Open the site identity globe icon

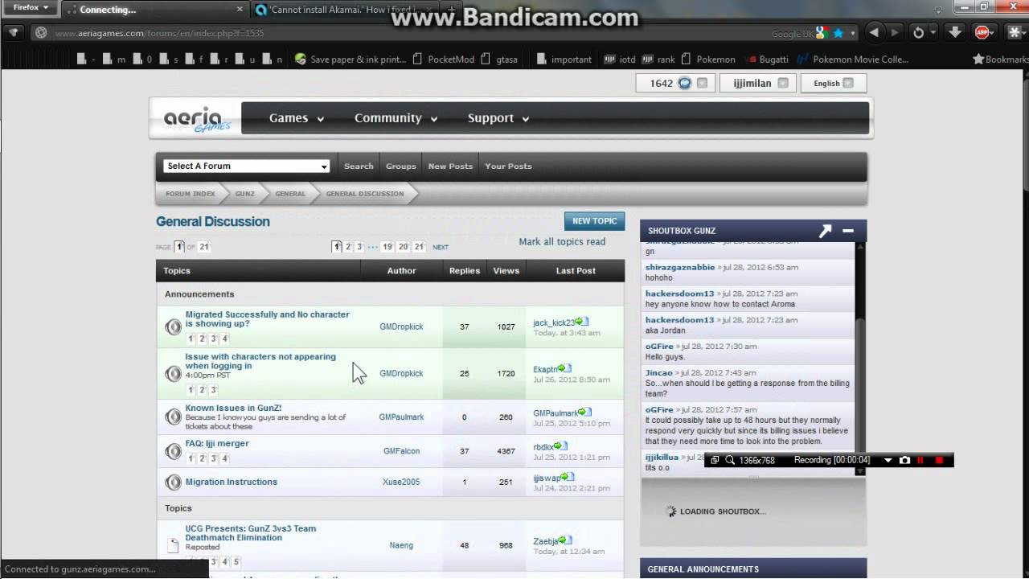pyautogui.click(x=41, y=34)
